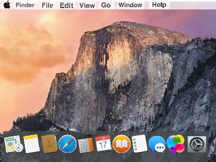Open the Help menu

click(159, 5)
